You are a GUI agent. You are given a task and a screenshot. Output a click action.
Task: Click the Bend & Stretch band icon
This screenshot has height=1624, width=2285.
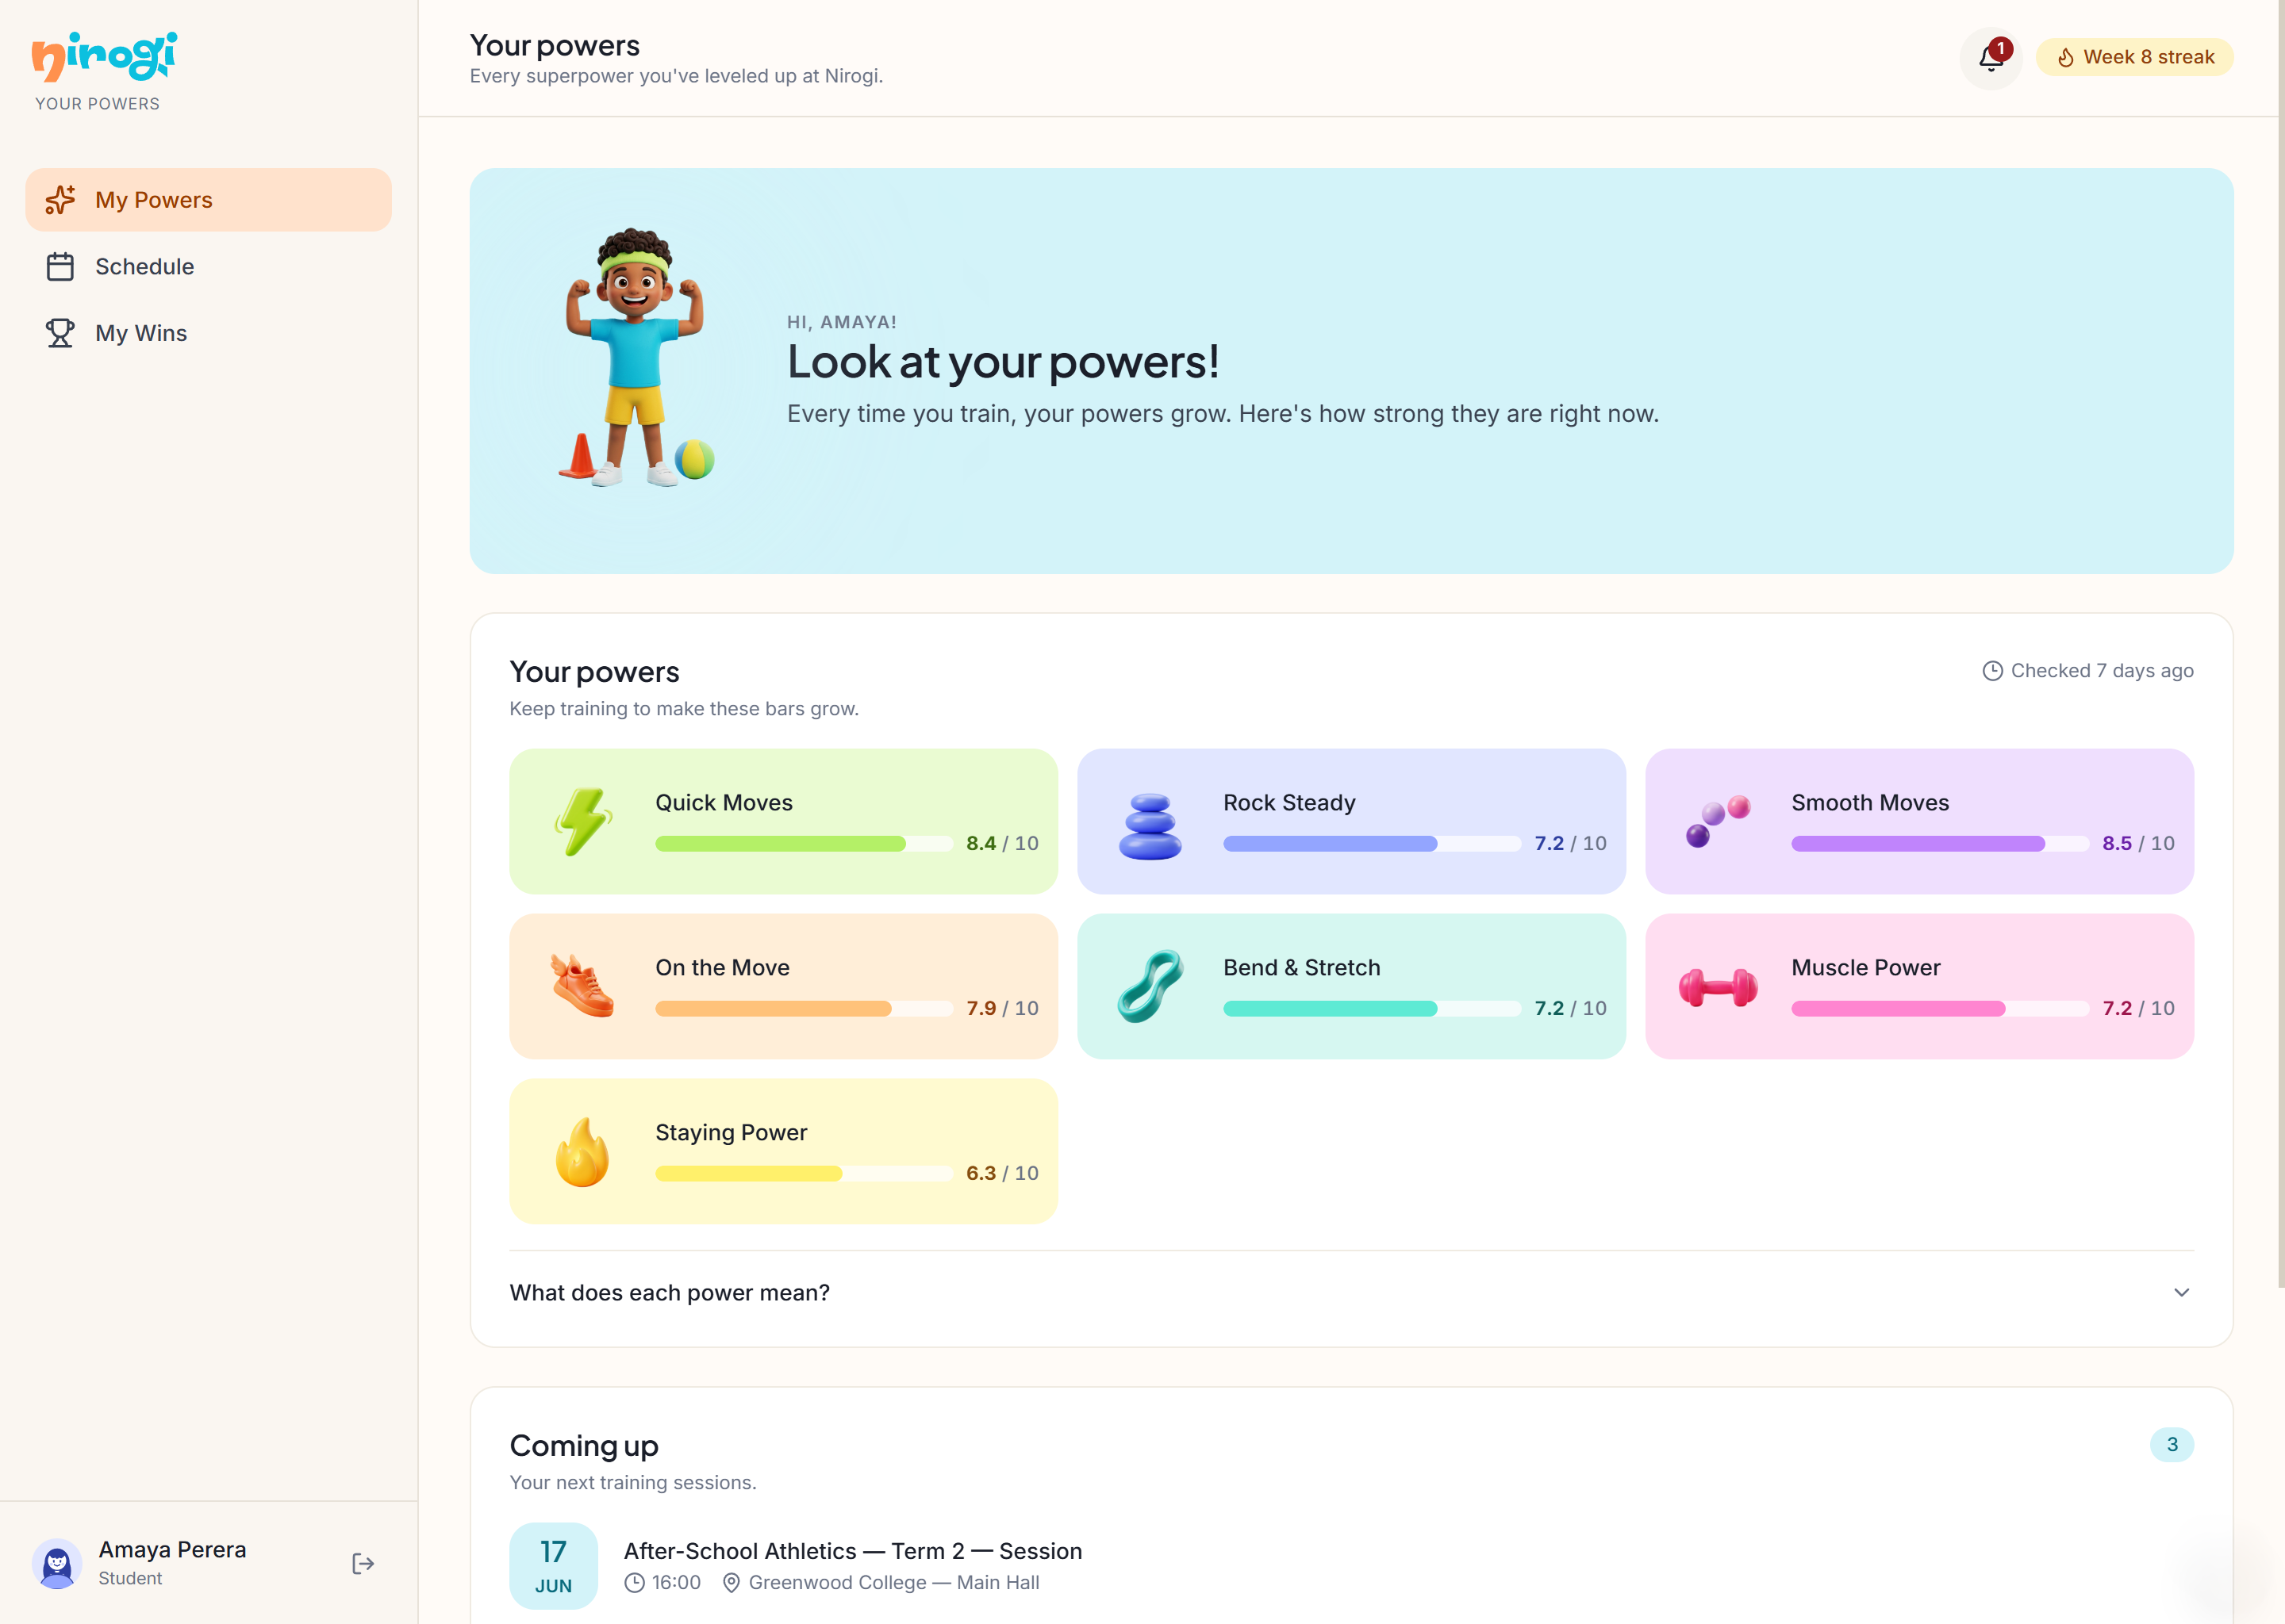point(1150,986)
